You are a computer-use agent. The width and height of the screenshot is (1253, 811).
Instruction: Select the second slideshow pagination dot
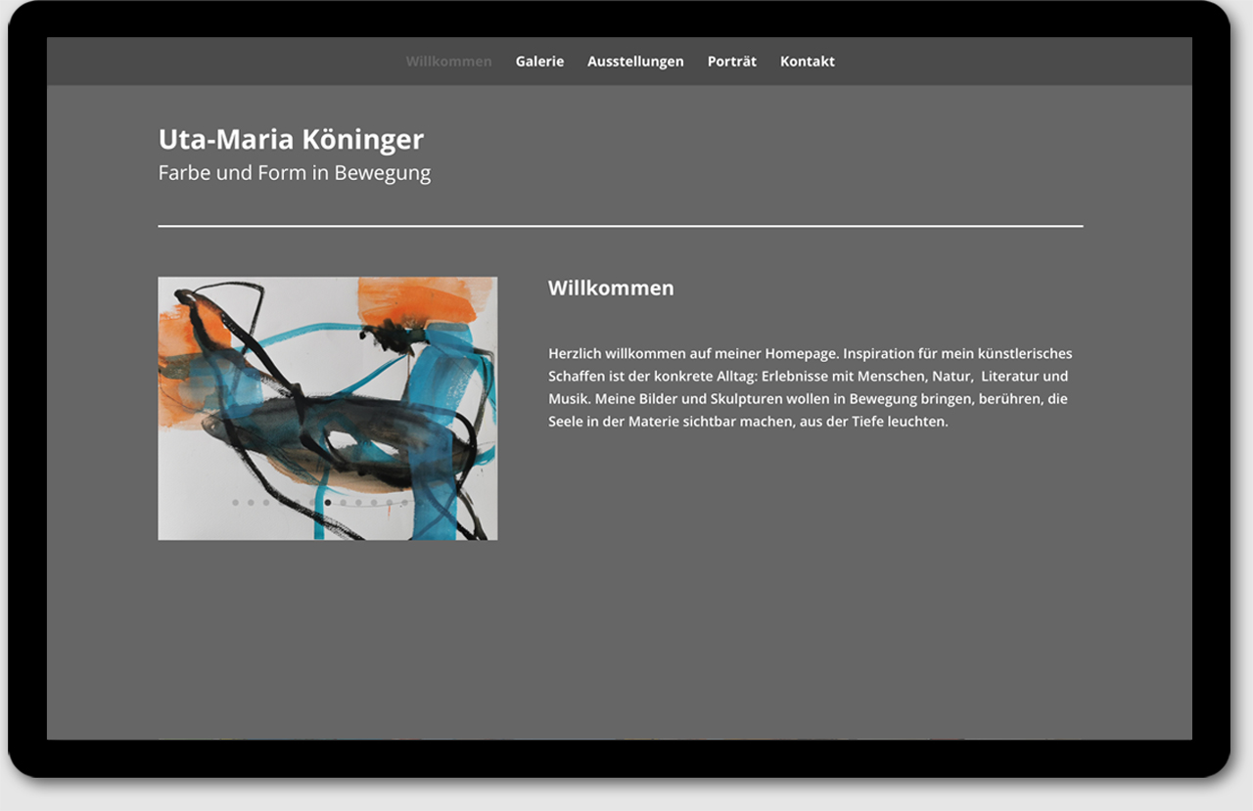pos(251,503)
